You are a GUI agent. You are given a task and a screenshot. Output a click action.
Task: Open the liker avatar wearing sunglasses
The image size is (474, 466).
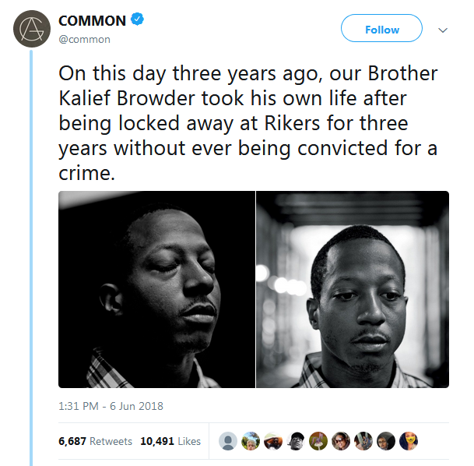tap(341, 441)
